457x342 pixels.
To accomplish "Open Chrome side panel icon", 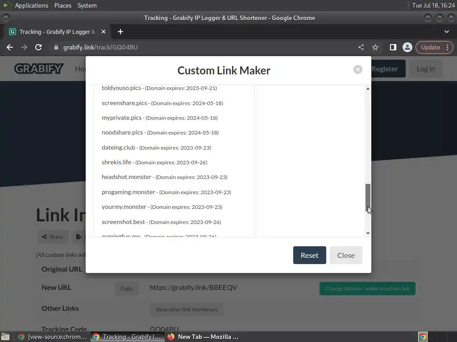I will pos(393,47).
